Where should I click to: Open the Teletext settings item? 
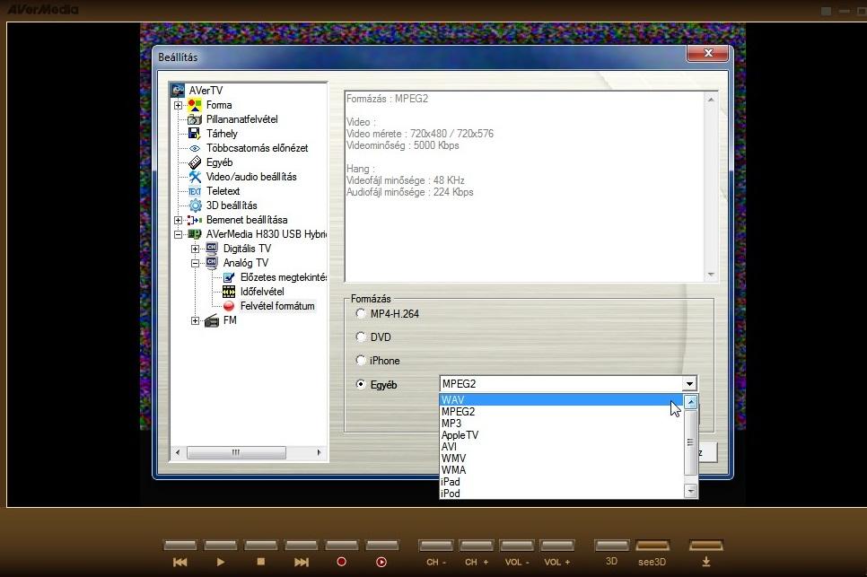223,191
